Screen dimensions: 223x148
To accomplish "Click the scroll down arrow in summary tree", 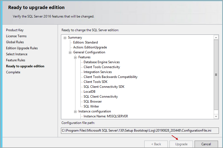I will tap(216, 116).
